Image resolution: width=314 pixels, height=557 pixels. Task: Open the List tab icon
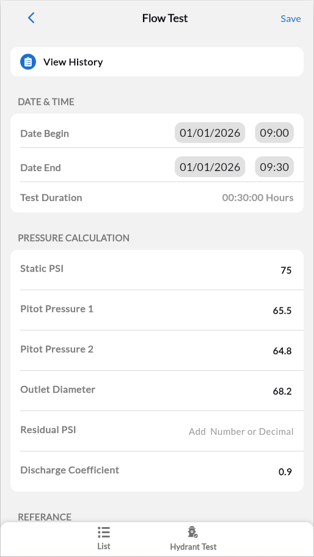click(x=104, y=533)
